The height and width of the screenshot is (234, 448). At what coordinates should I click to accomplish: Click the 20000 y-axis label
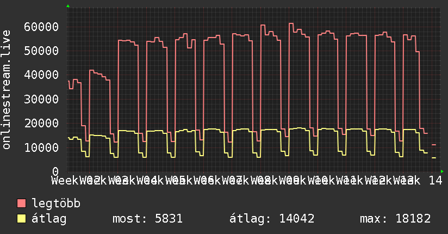[41, 124]
